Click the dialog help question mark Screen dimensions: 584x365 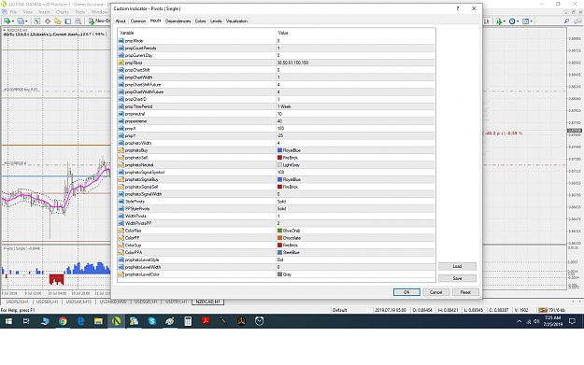pyautogui.click(x=458, y=8)
